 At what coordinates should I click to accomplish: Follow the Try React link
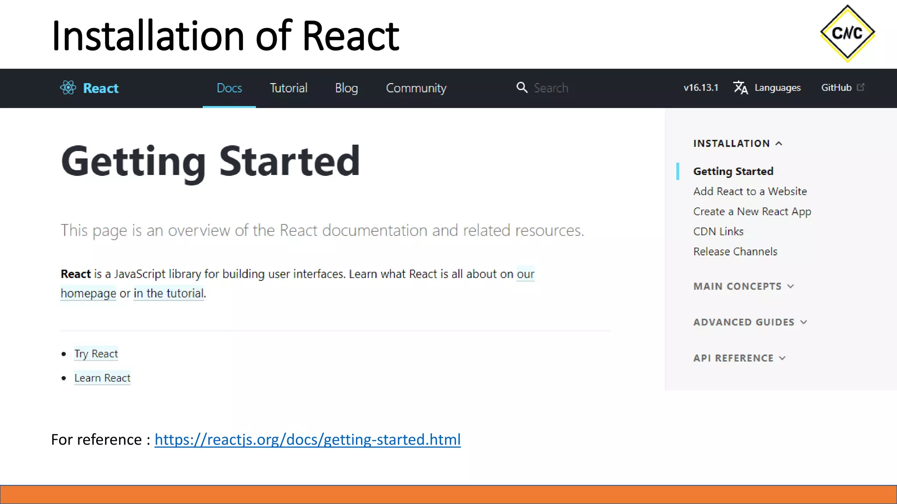coord(96,353)
